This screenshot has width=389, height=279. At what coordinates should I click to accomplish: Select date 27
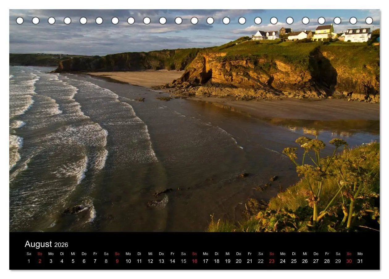coord(316,261)
